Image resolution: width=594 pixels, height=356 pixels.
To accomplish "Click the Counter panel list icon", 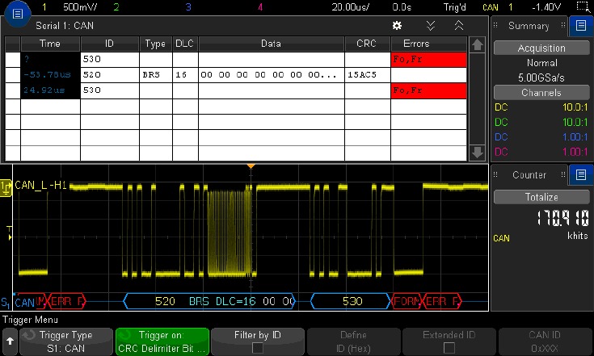I will (x=581, y=174).
